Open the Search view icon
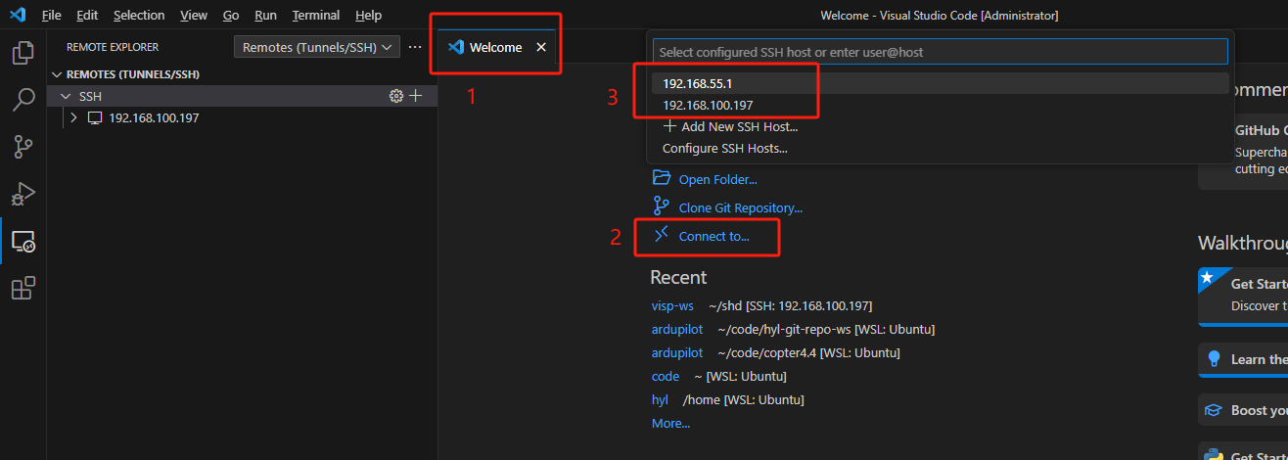1288x460 pixels. point(23,100)
